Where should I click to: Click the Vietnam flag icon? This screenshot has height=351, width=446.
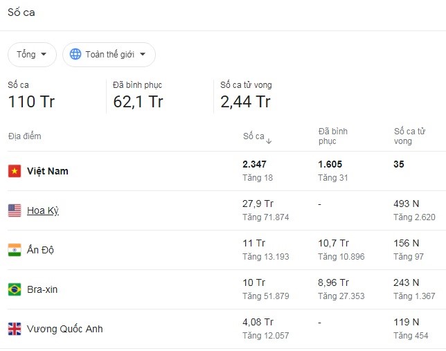coord(15,171)
